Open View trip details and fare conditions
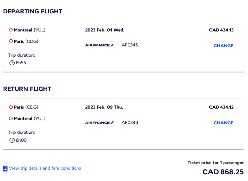The image size is (248, 181). 45,168
